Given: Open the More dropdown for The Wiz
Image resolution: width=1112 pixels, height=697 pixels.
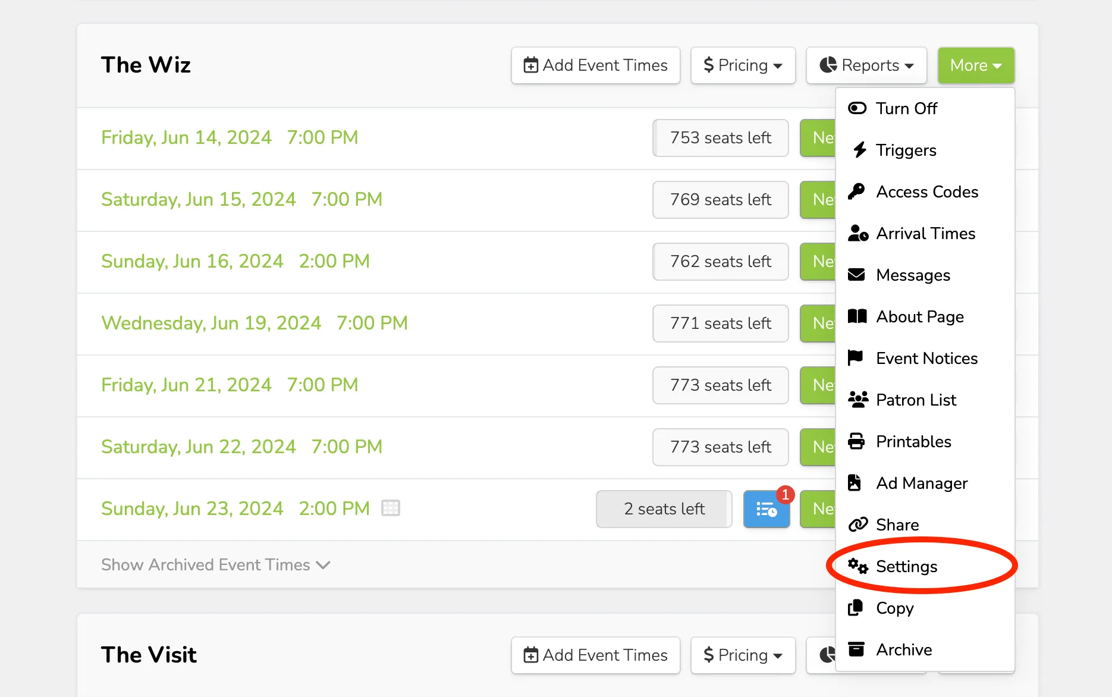Looking at the screenshot, I should [x=976, y=65].
